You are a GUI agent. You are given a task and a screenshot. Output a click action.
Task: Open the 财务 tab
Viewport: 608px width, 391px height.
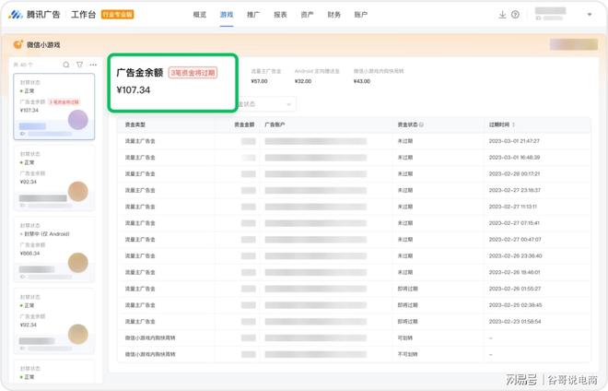point(333,15)
